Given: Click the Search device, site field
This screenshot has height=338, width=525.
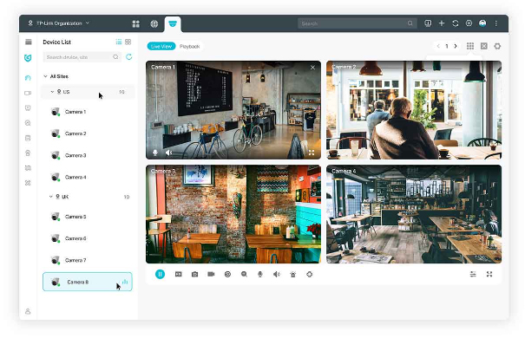Looking at the screenshot, I should (x=82, y=57).
